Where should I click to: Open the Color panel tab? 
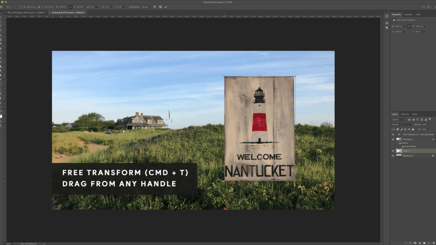pyautogui.click(x=418, y=15)
